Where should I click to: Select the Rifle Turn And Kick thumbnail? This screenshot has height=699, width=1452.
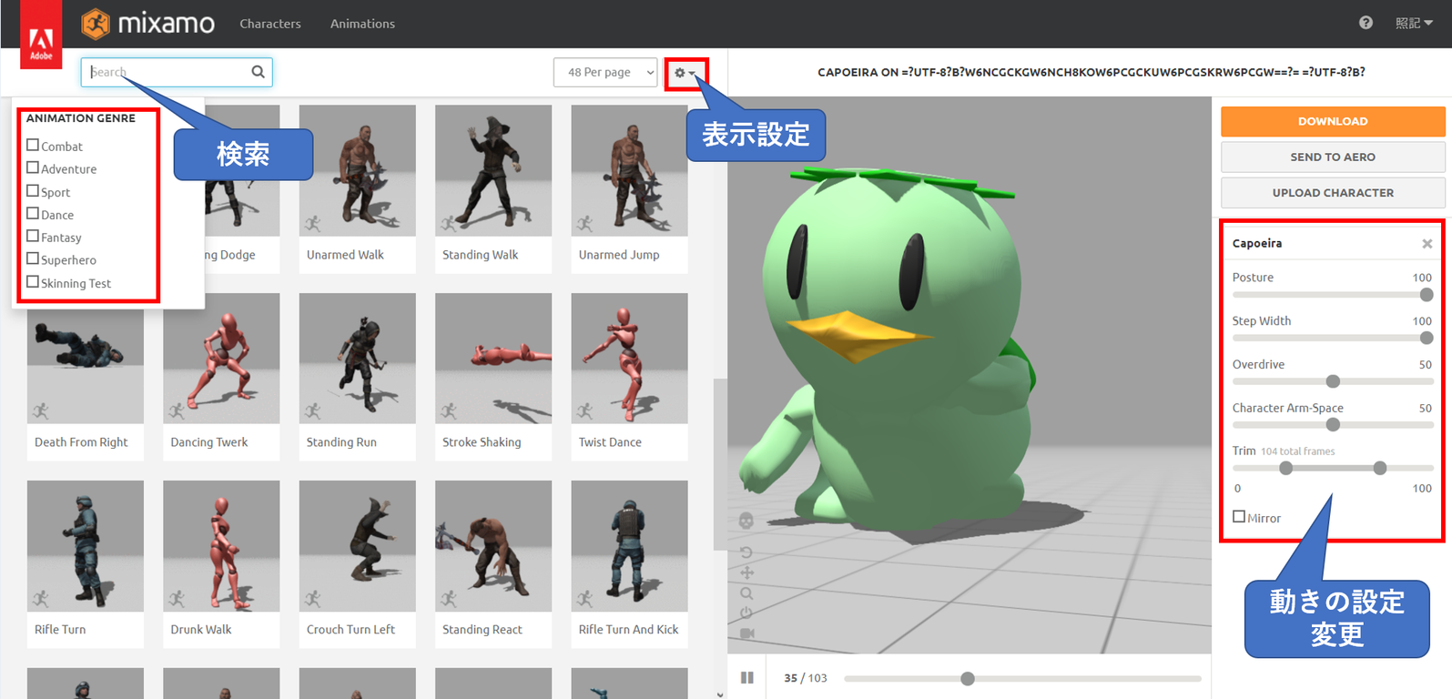click(x=629, y=546)
